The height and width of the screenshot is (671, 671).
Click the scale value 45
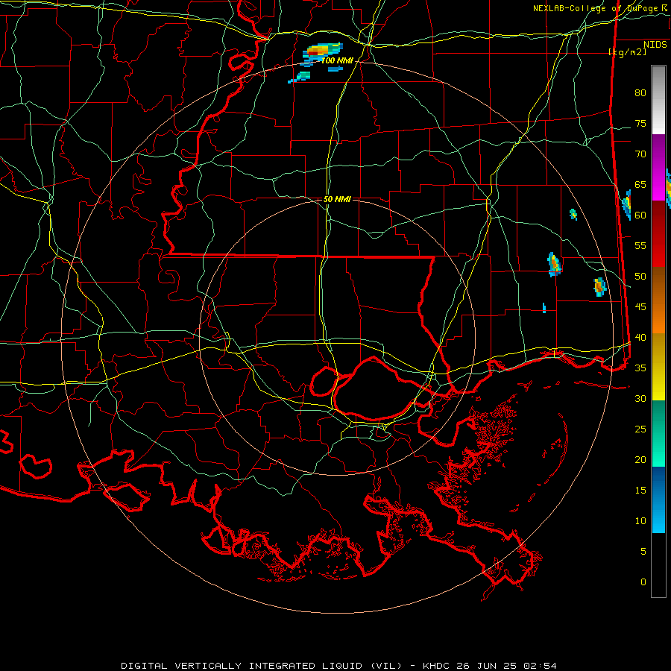point(640,307)
